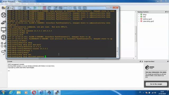Click terminal line 'ip dhcp pool mon-pool'
The image size is (169, 95).
(24, 45)
